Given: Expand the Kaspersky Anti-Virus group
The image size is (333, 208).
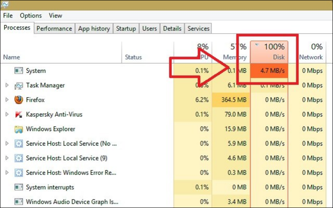Looking at the screenshot, I should click(x=7, y=114).
